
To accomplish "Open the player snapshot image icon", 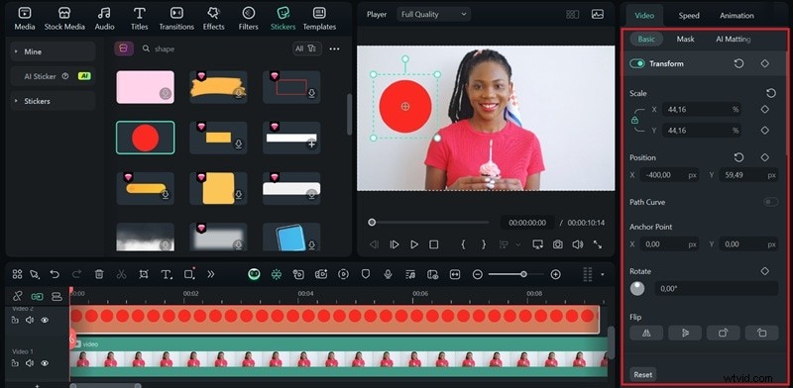I will [598, 15].
